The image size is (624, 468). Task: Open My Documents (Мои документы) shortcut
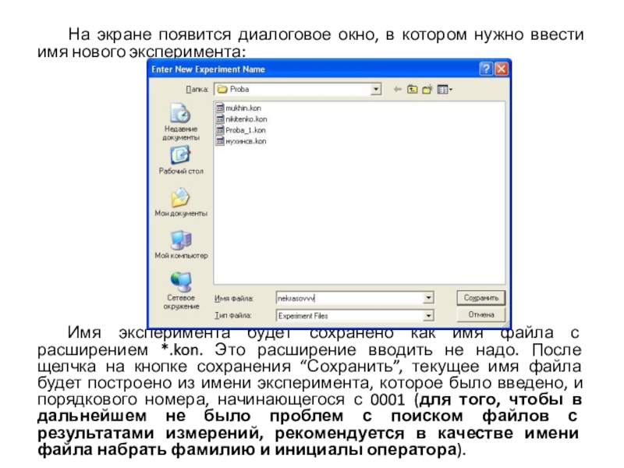click(181, 203)
